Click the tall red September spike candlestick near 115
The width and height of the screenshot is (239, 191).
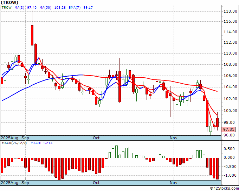pos(32,35)
